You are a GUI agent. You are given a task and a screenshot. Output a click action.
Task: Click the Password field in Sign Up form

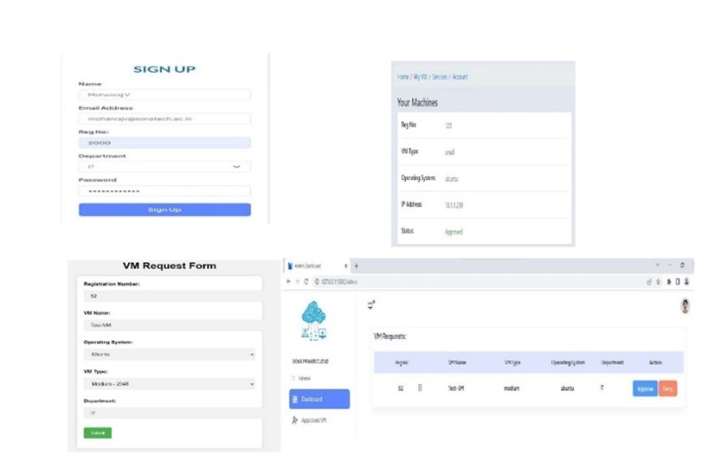165,191
